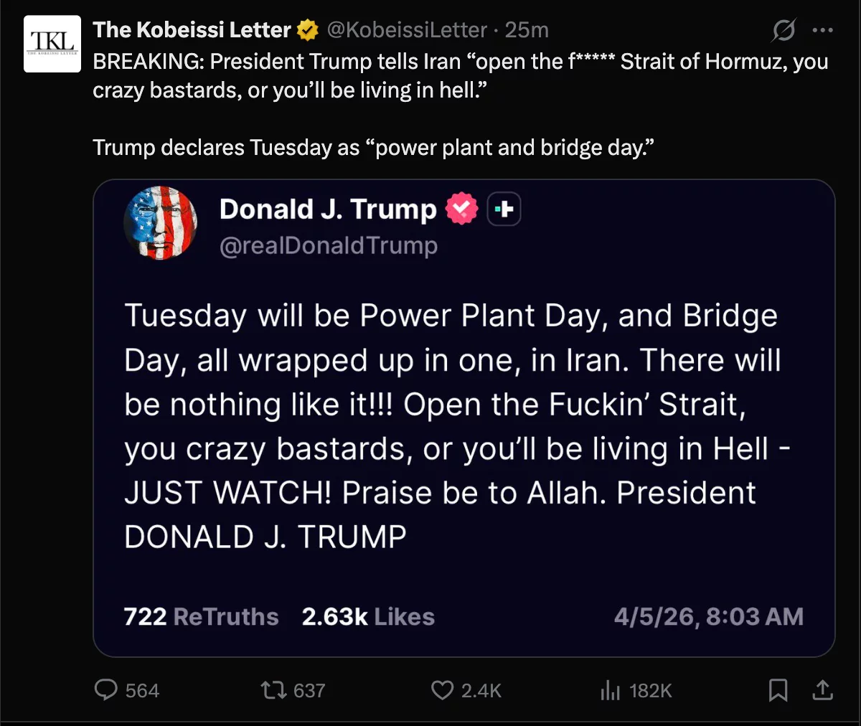The height and width of the screenshot is (726, 861).
Task: Reply to the post via speech bubble icon
Action: (x=106, y=690)
